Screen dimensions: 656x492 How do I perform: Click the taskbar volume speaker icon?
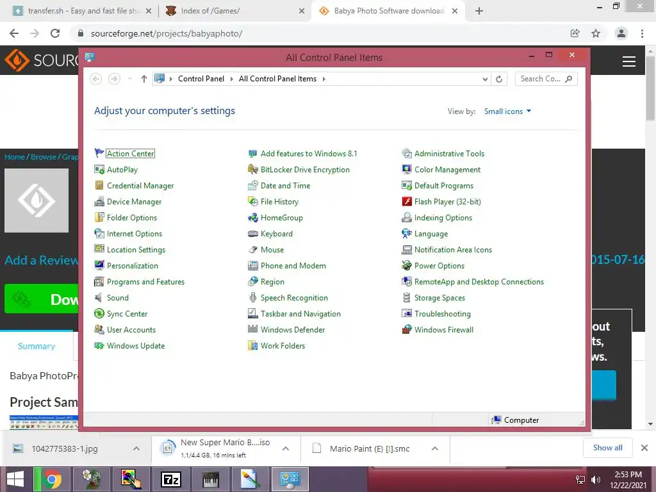[x=596, y=480]
